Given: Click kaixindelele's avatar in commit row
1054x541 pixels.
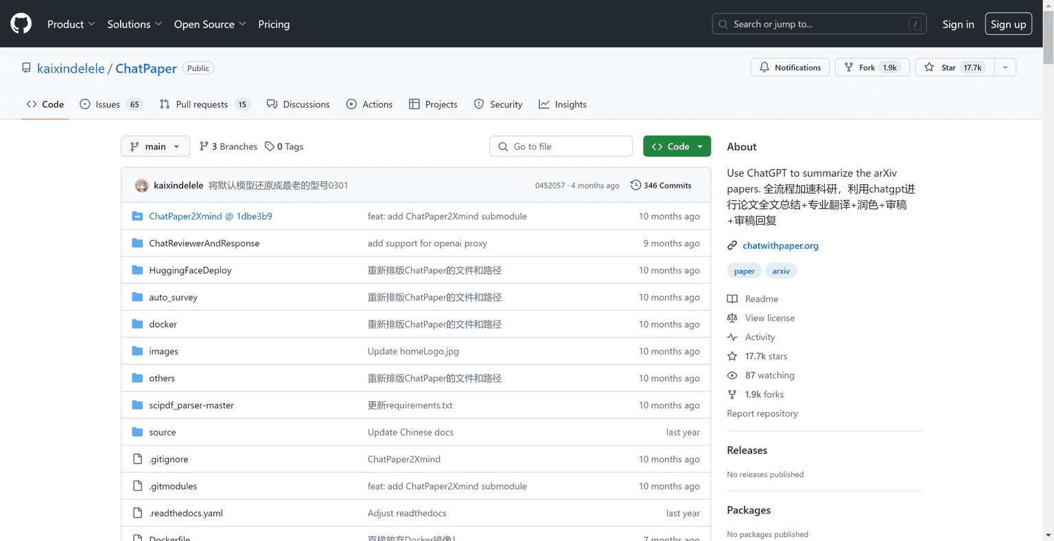Looking at the screenshot, I should coord(141,185).
